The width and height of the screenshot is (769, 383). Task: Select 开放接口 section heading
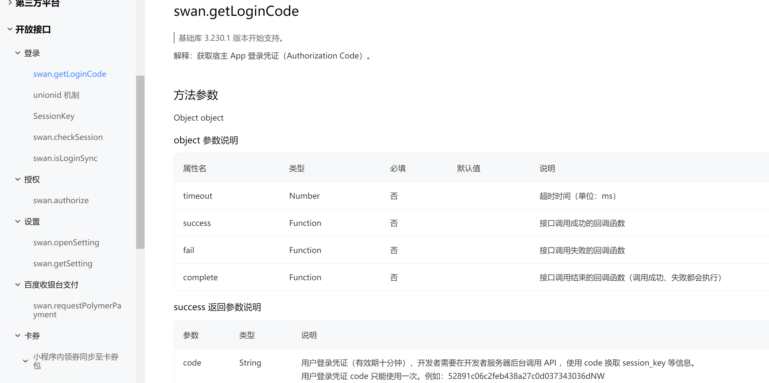(x=33, y=29)
